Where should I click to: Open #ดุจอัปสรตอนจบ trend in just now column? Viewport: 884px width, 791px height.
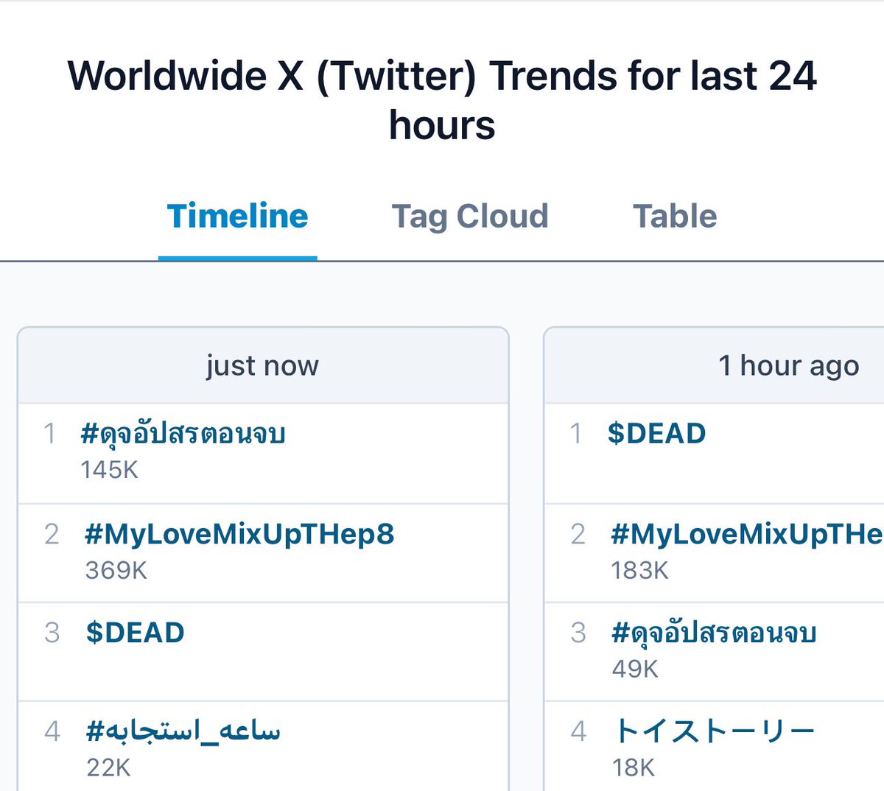click(183, 433)
